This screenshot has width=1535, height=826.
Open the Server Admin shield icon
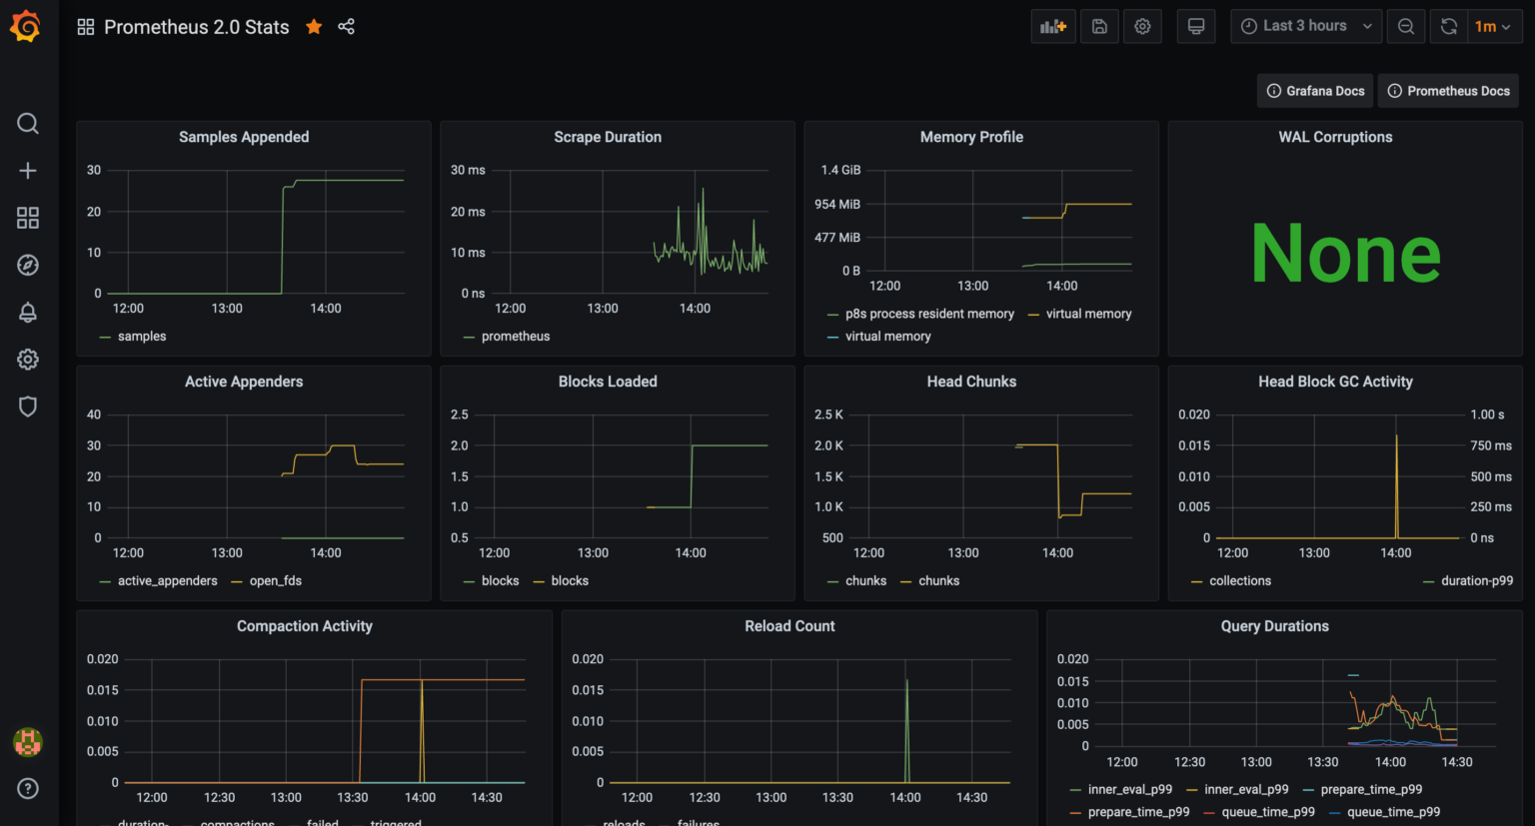point(28,407)
